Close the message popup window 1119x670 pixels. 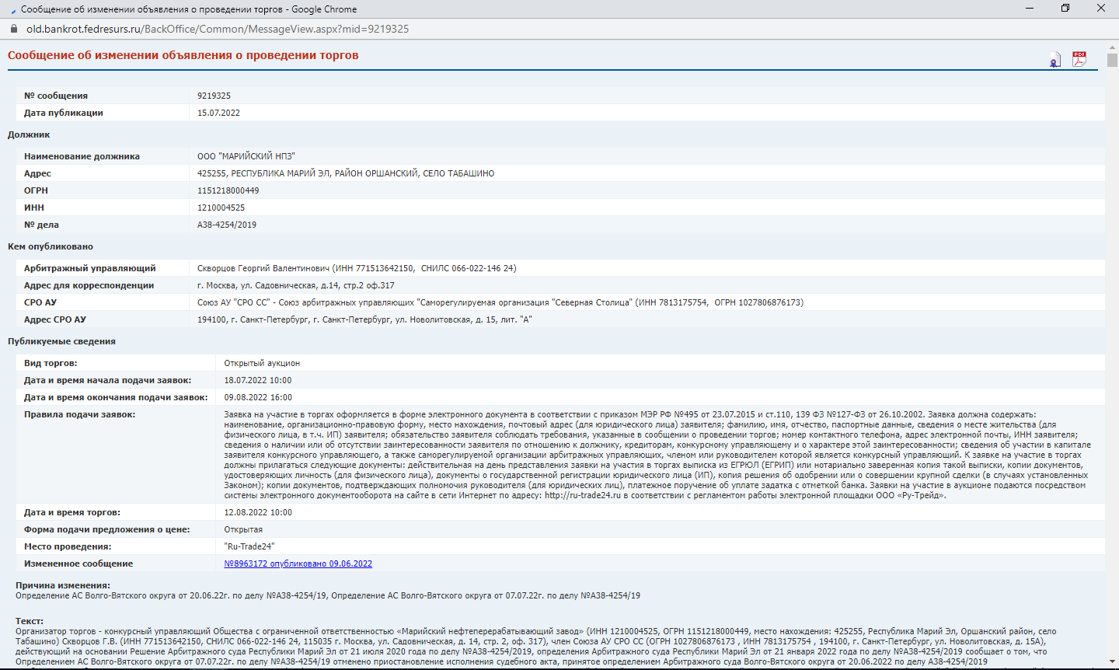coord(1100,9)
